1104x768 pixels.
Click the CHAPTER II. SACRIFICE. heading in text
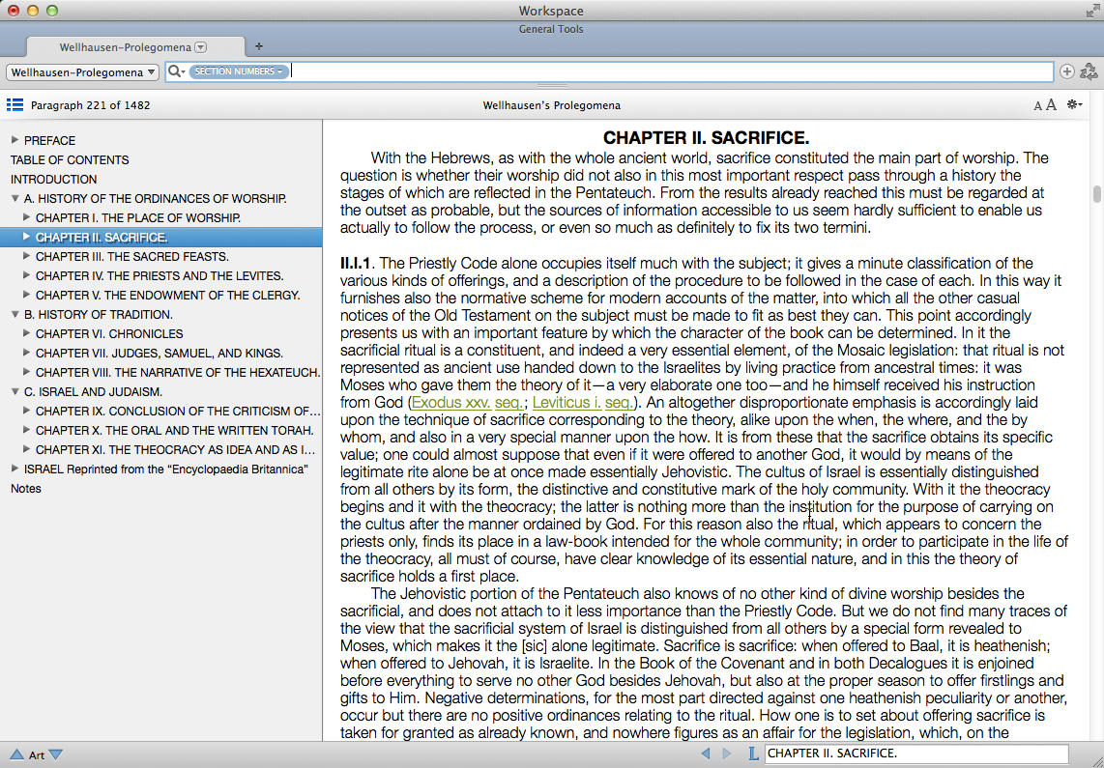point(707,138)
